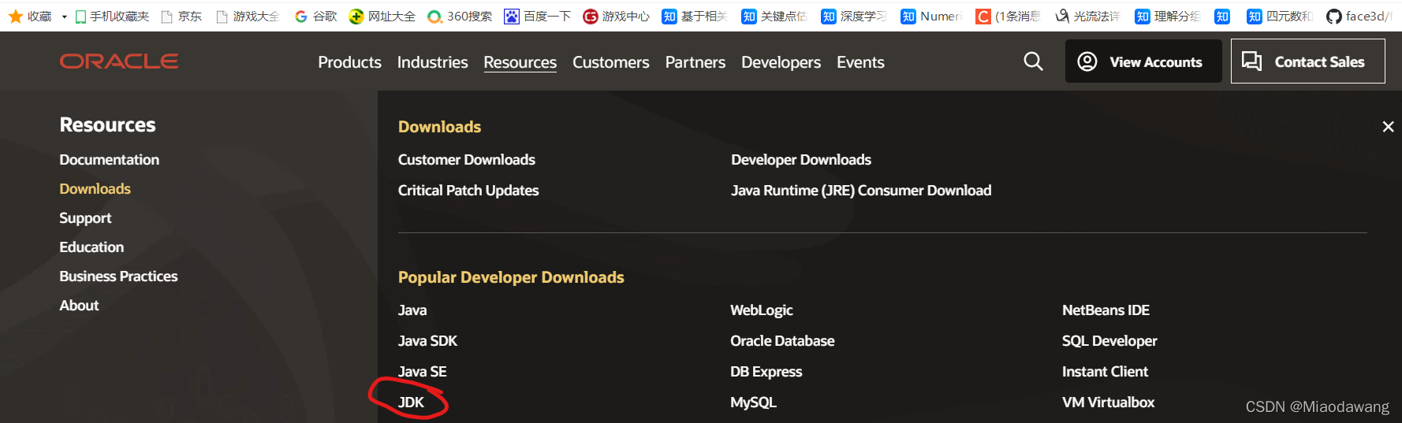Close the Resources mega menu
The width and height of the screenshot is (1402, 423).
[x=1388, y=127]
